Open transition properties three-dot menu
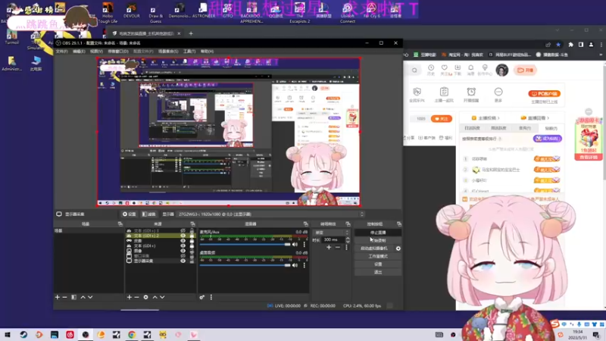 tap(346, 247)
